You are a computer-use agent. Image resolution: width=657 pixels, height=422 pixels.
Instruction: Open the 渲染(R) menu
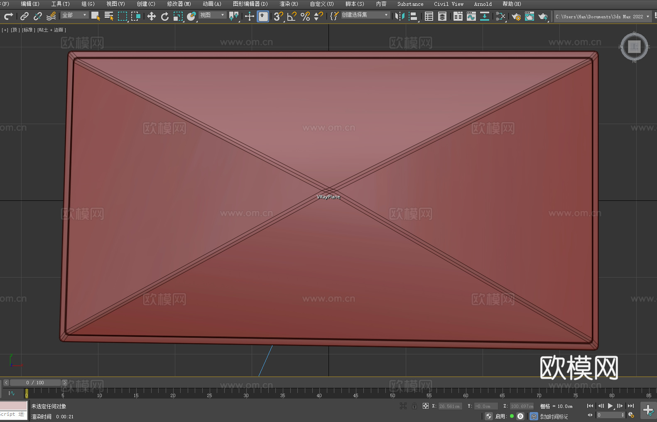click(x=289, y=4)
